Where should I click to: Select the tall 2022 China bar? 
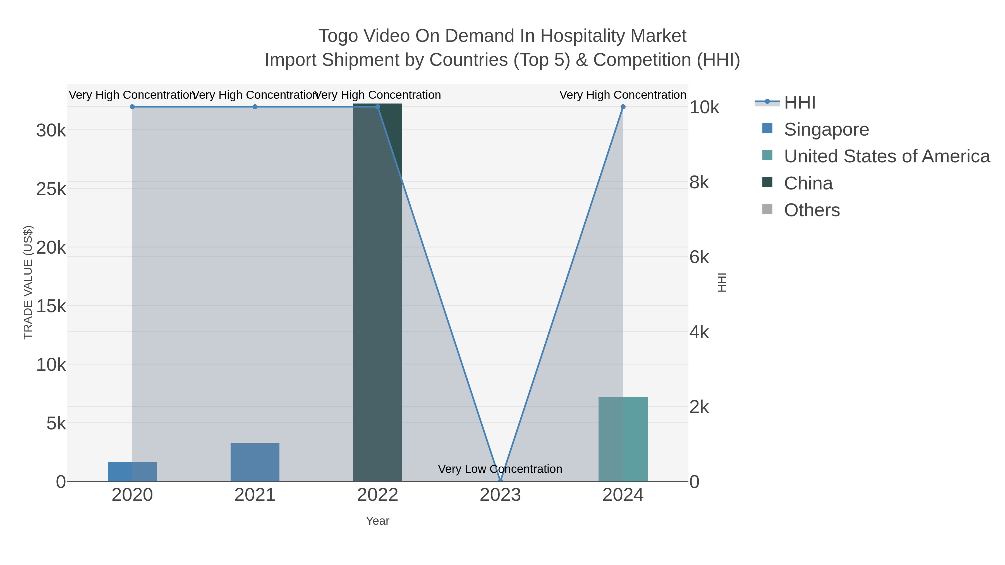point(378,292)
